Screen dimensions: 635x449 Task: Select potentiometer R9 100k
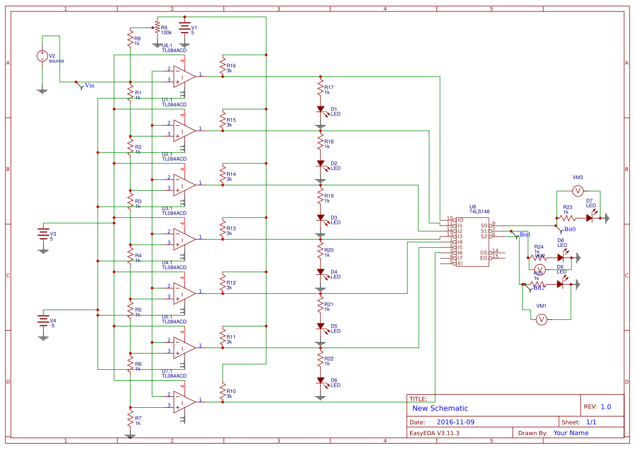[157, 27]
